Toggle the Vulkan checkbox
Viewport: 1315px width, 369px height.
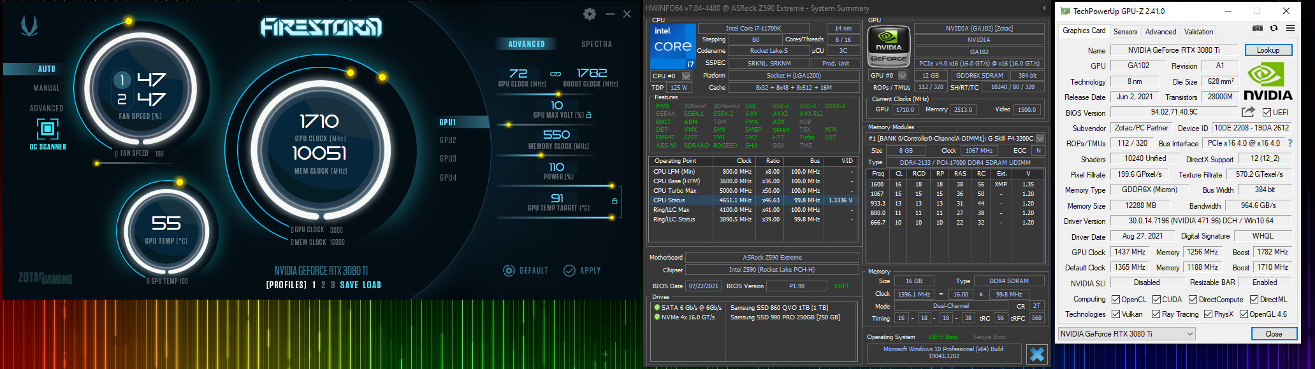pos(1115,314)
